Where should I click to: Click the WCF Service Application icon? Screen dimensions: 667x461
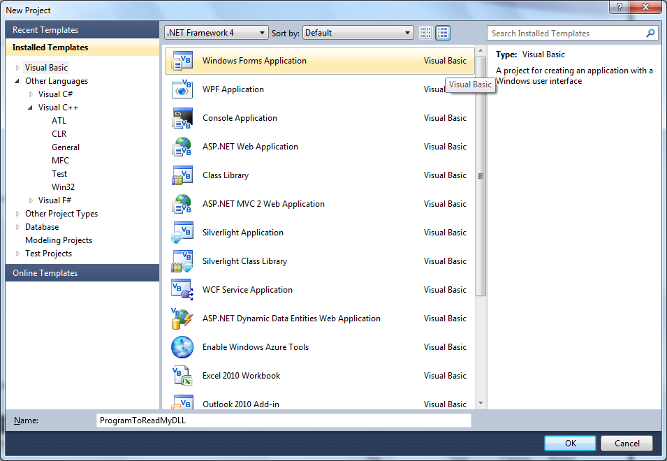(x=182, y=290)
